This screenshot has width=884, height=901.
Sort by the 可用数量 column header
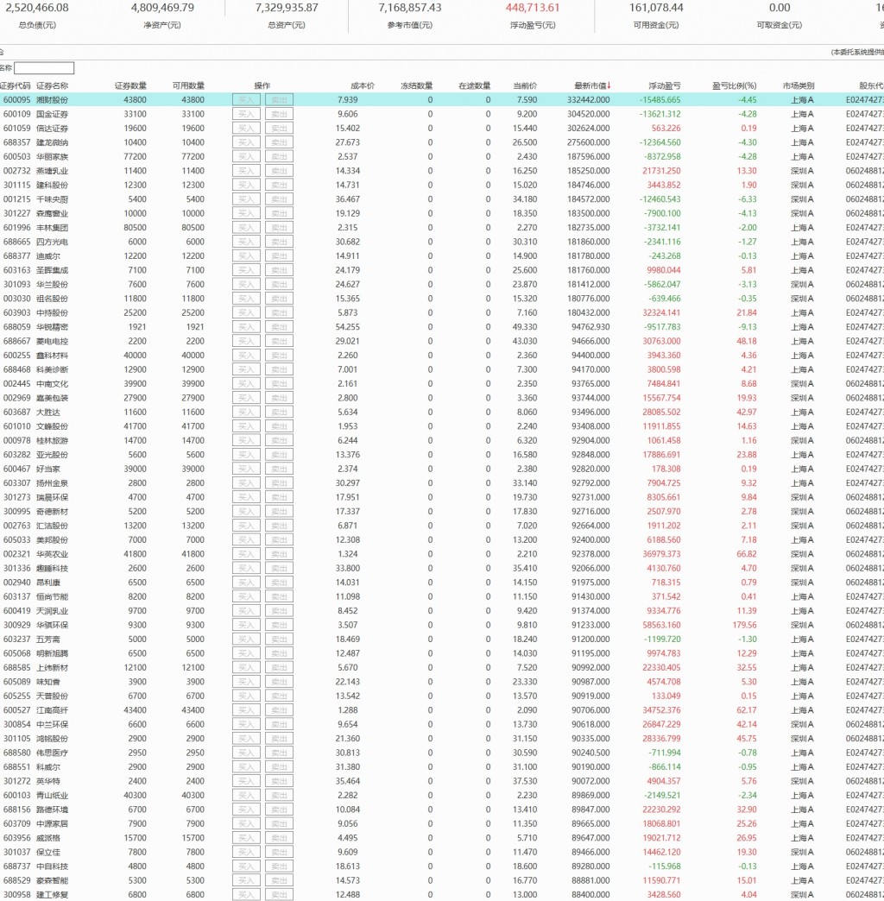coord(188,85)
